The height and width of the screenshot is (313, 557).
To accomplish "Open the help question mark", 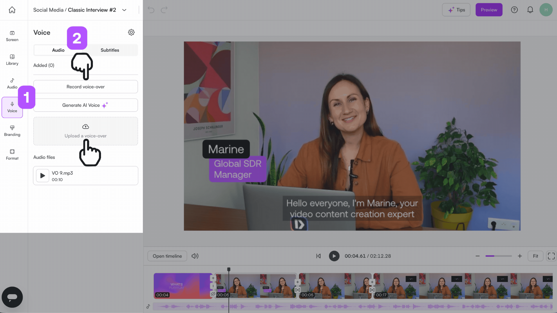I will pos(514,10).
